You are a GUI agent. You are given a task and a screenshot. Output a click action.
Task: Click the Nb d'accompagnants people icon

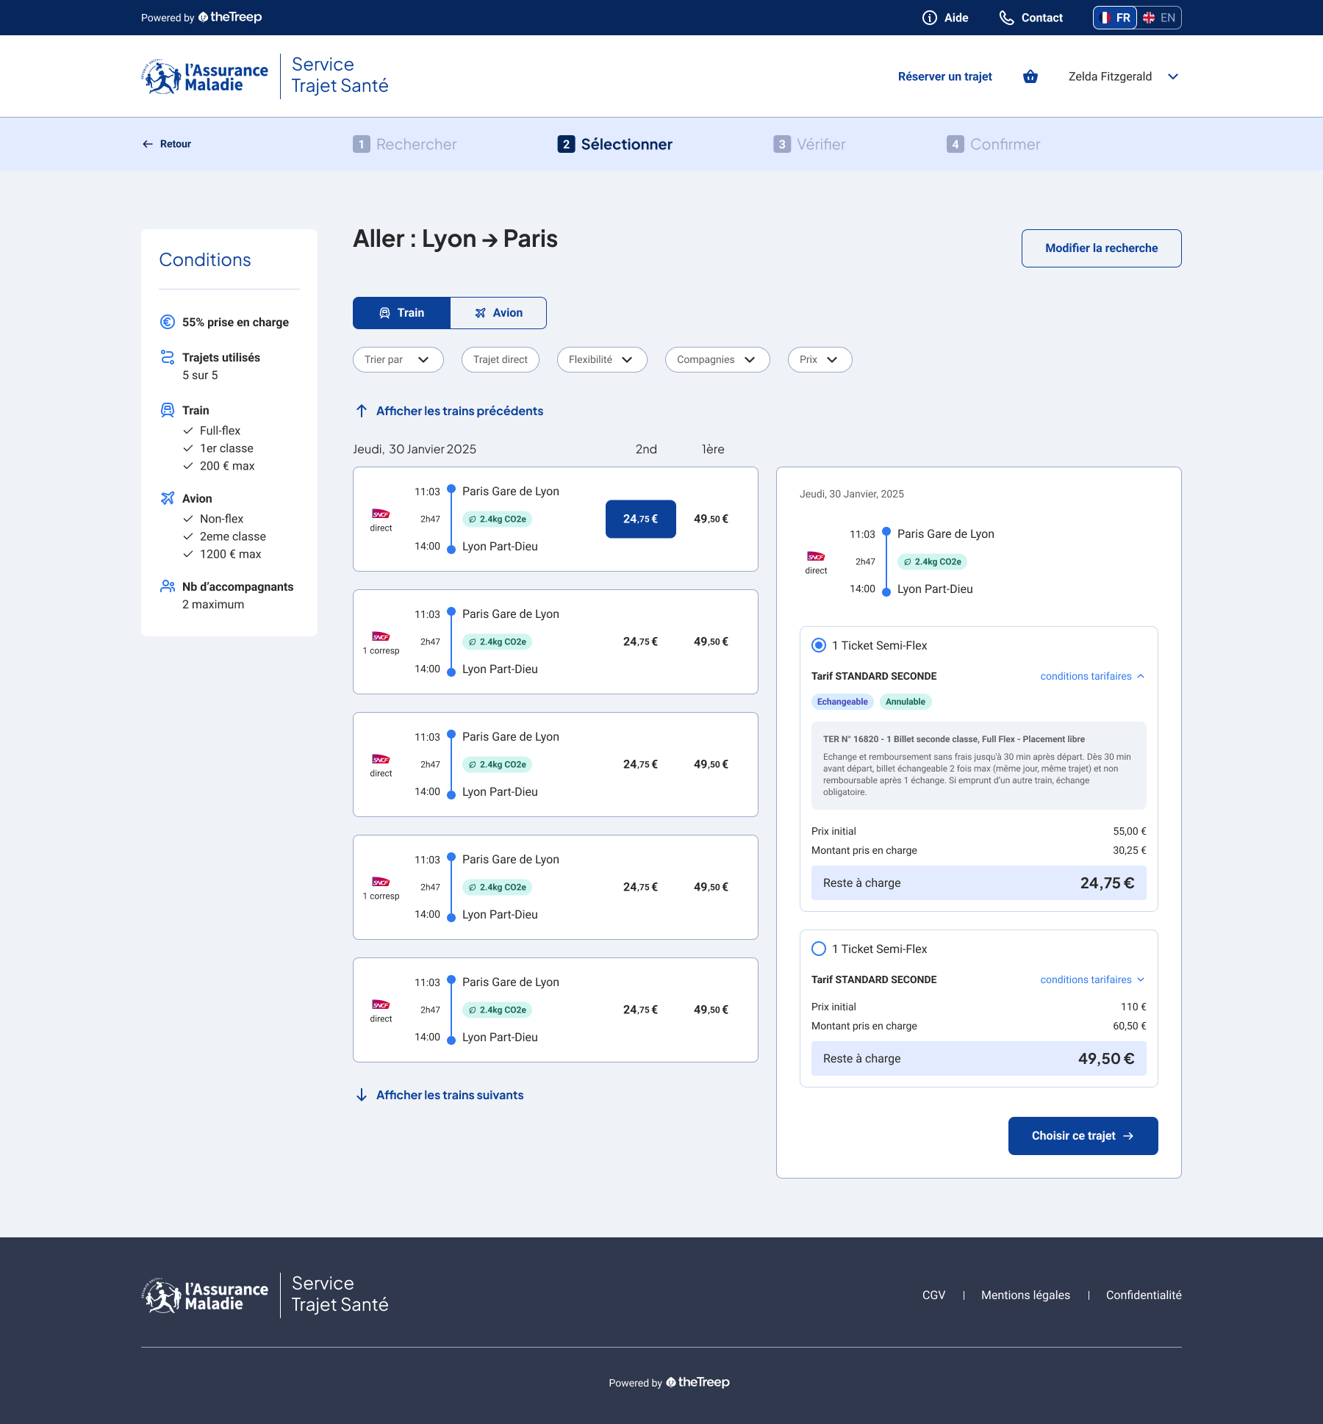pyautogui.click(x=168, y=586)
